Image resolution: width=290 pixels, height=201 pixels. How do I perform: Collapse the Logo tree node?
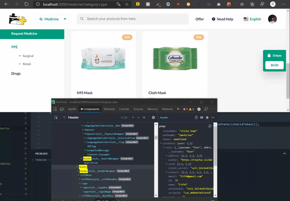click(80, 183)
